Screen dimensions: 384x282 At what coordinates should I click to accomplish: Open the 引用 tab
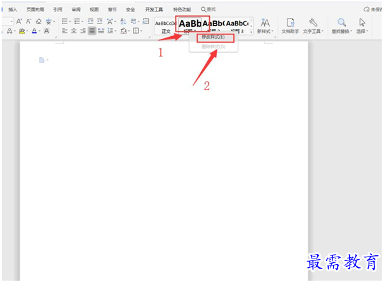coord(58,10)
